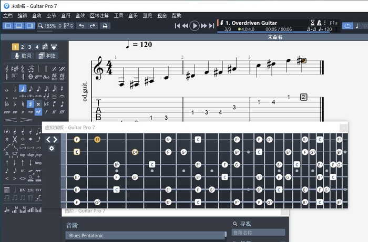Click the count-in hourglass icon
The width and height of the screenshot is (368, 242).
pos(312,23)
